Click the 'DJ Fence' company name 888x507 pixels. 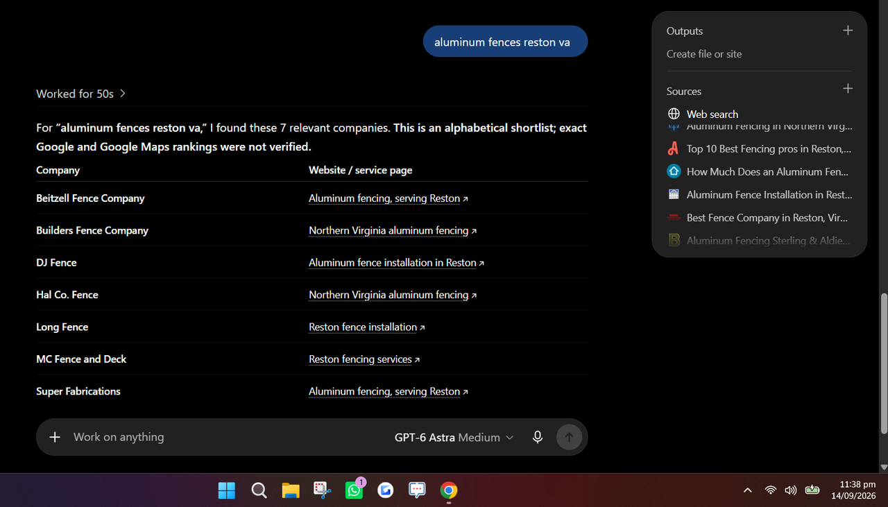coord(56,263)
